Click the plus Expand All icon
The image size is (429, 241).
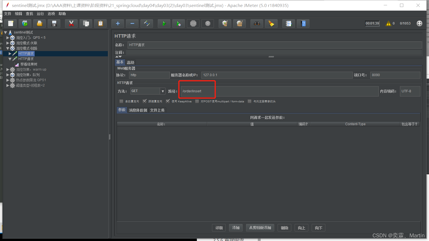tap(118, 24)
